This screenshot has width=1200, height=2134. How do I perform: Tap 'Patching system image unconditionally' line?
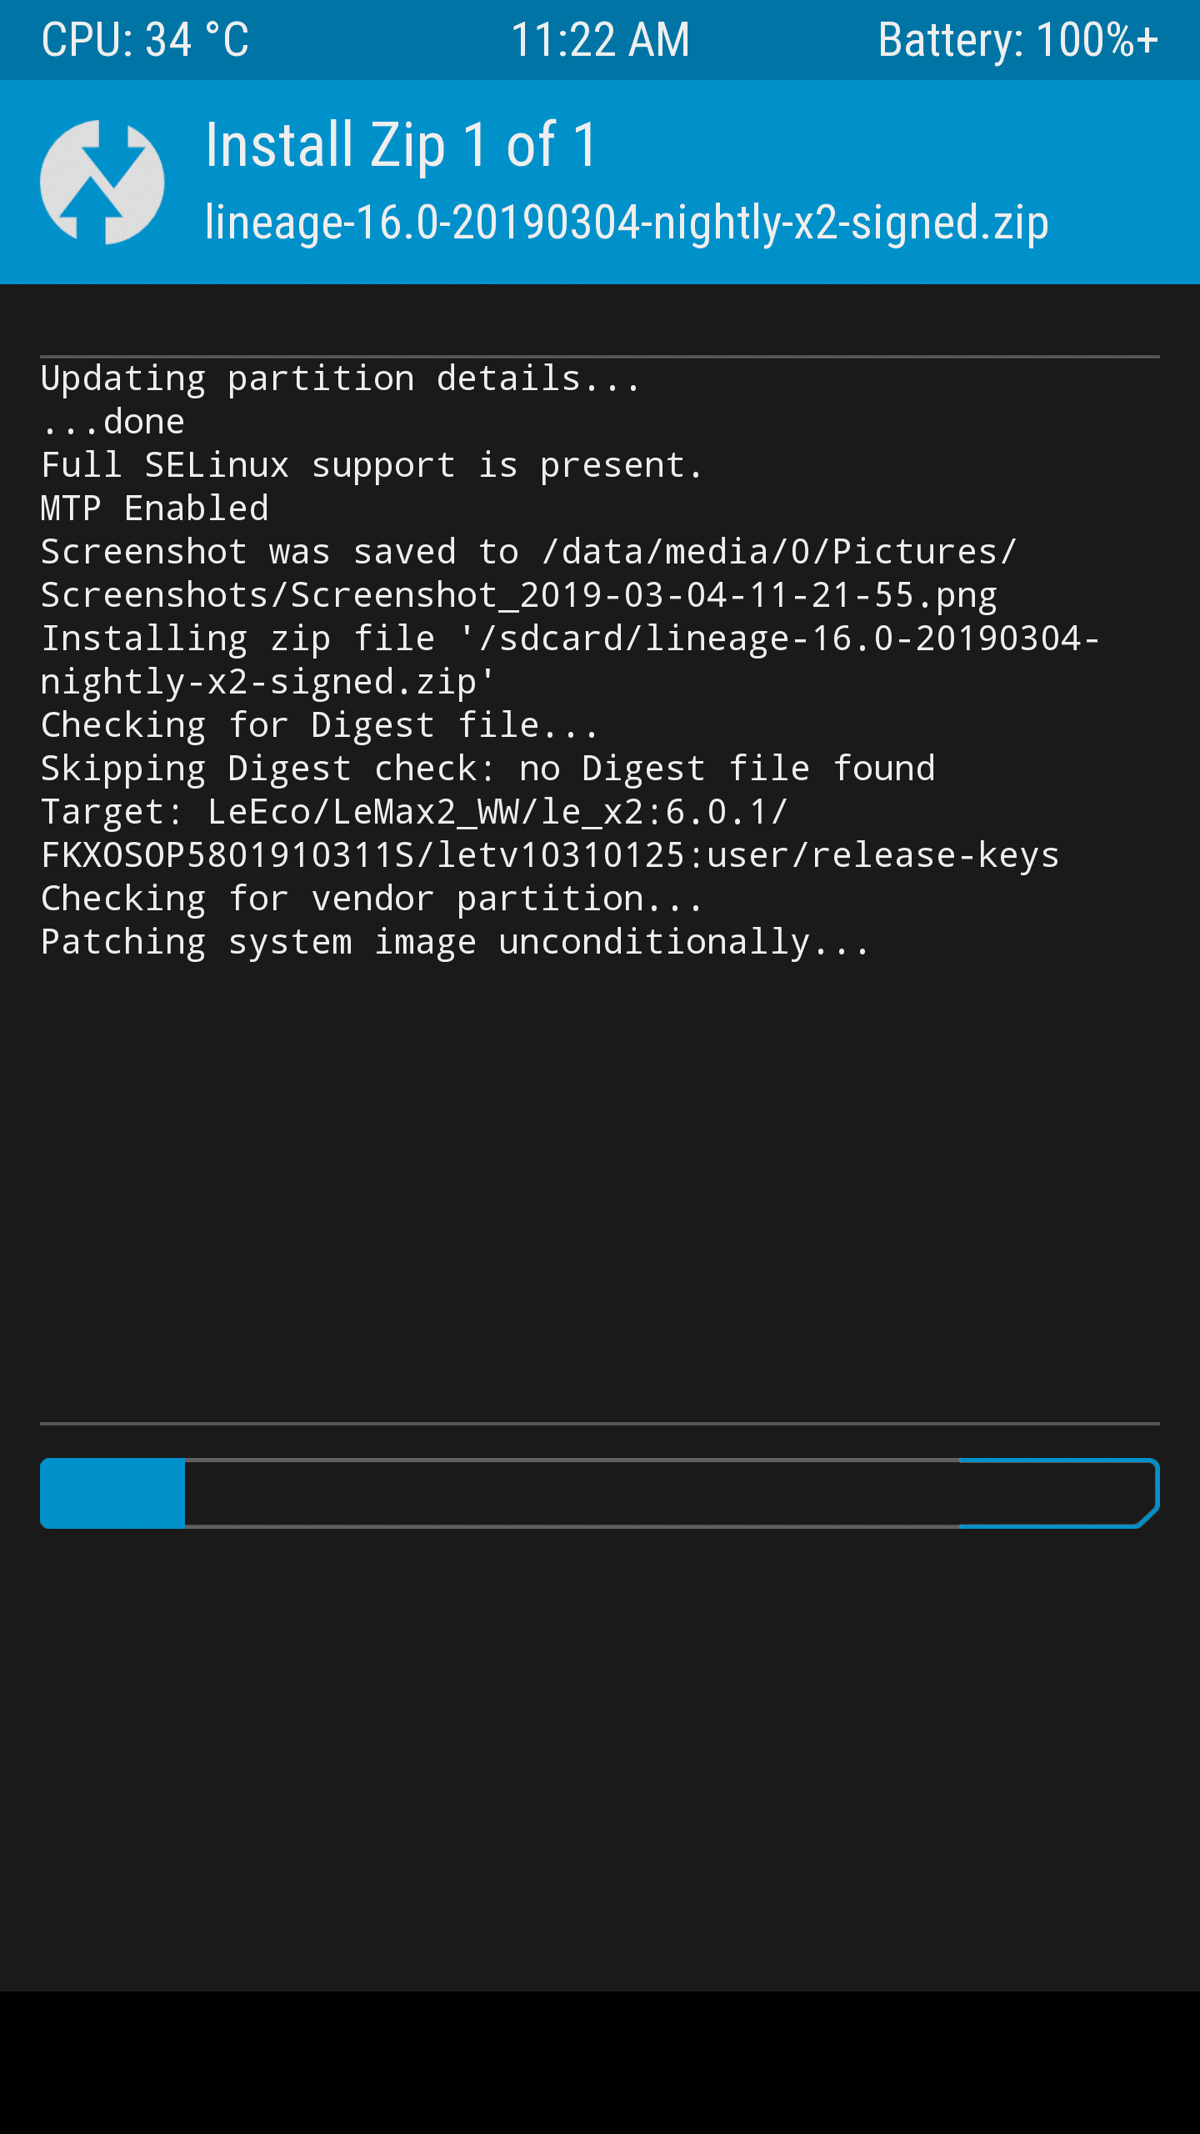coord(455,943)
